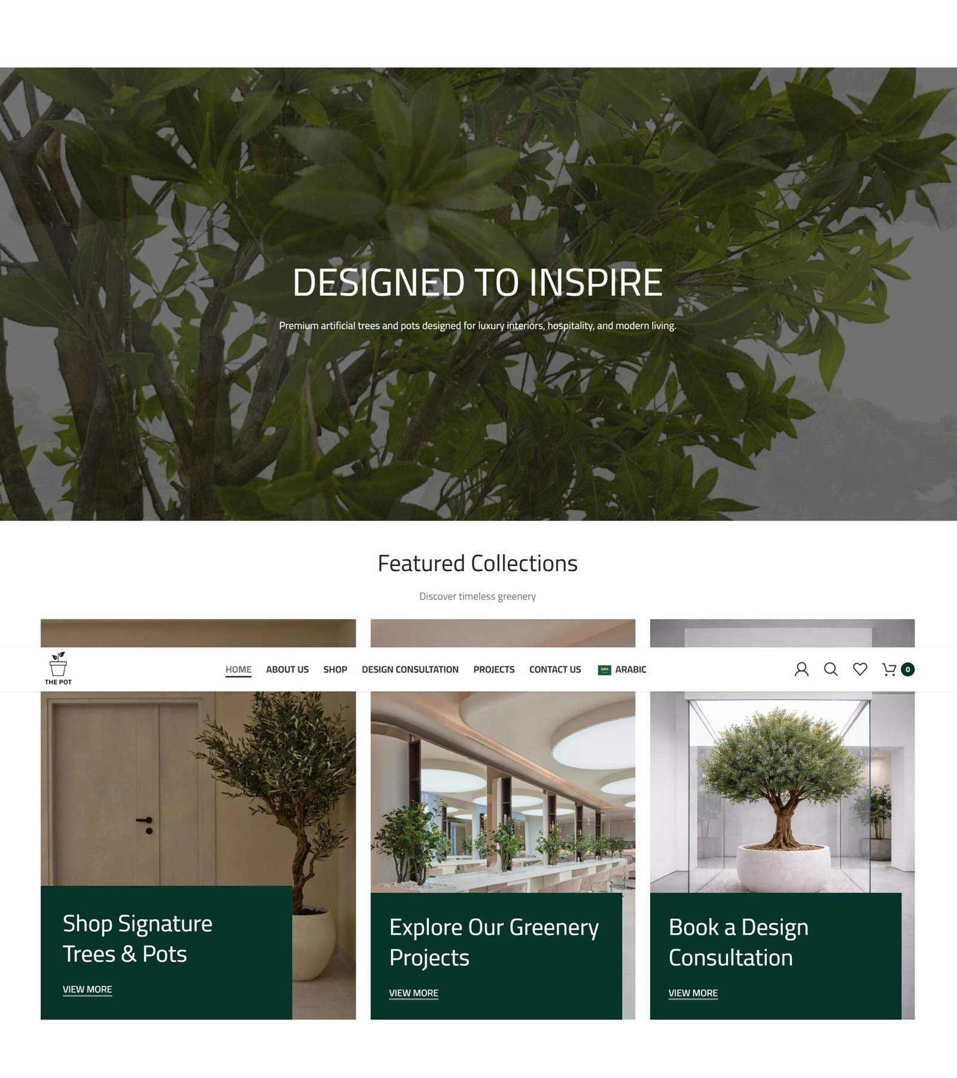Click the cart item count badge
957x1078 pixels.
(x=907, y=669)
